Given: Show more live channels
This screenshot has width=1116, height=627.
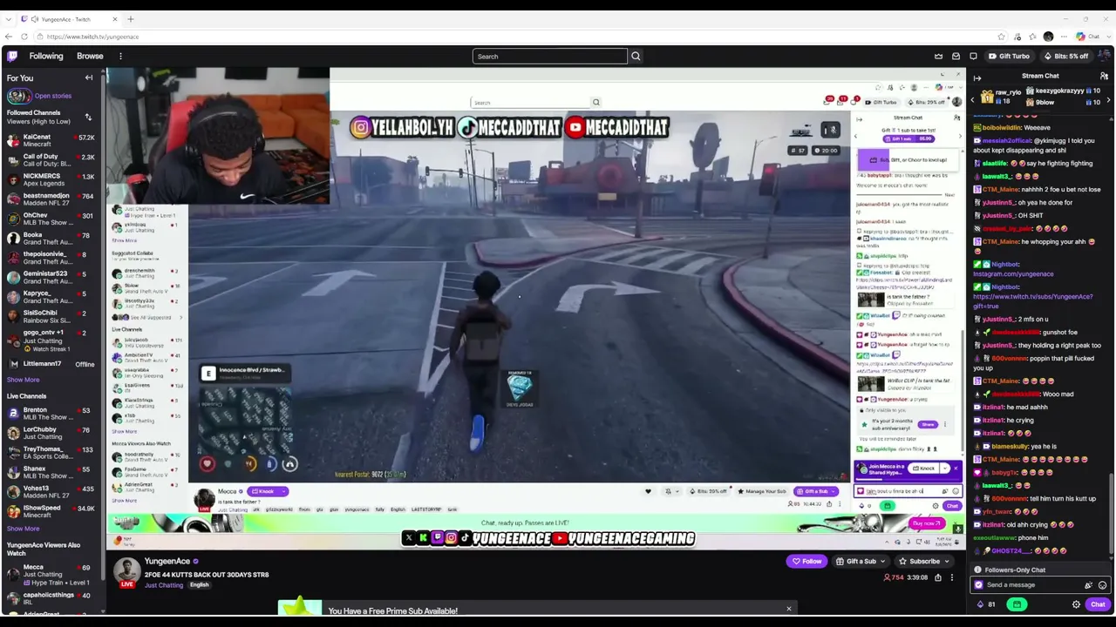Looking at the screenshot, I should click(x=24, y=529).
